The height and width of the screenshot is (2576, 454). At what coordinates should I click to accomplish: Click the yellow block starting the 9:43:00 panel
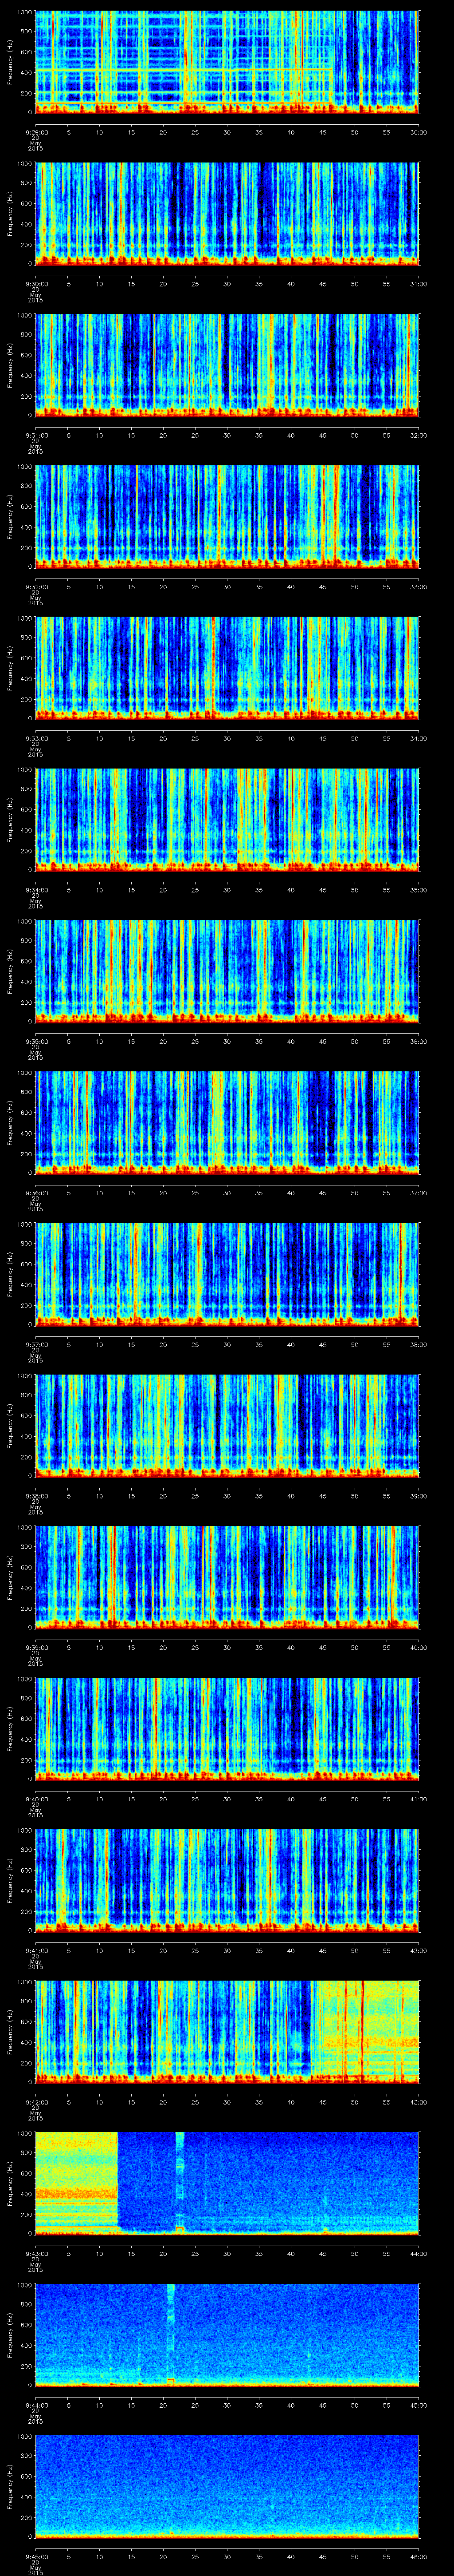click(x=77, y=2183)
